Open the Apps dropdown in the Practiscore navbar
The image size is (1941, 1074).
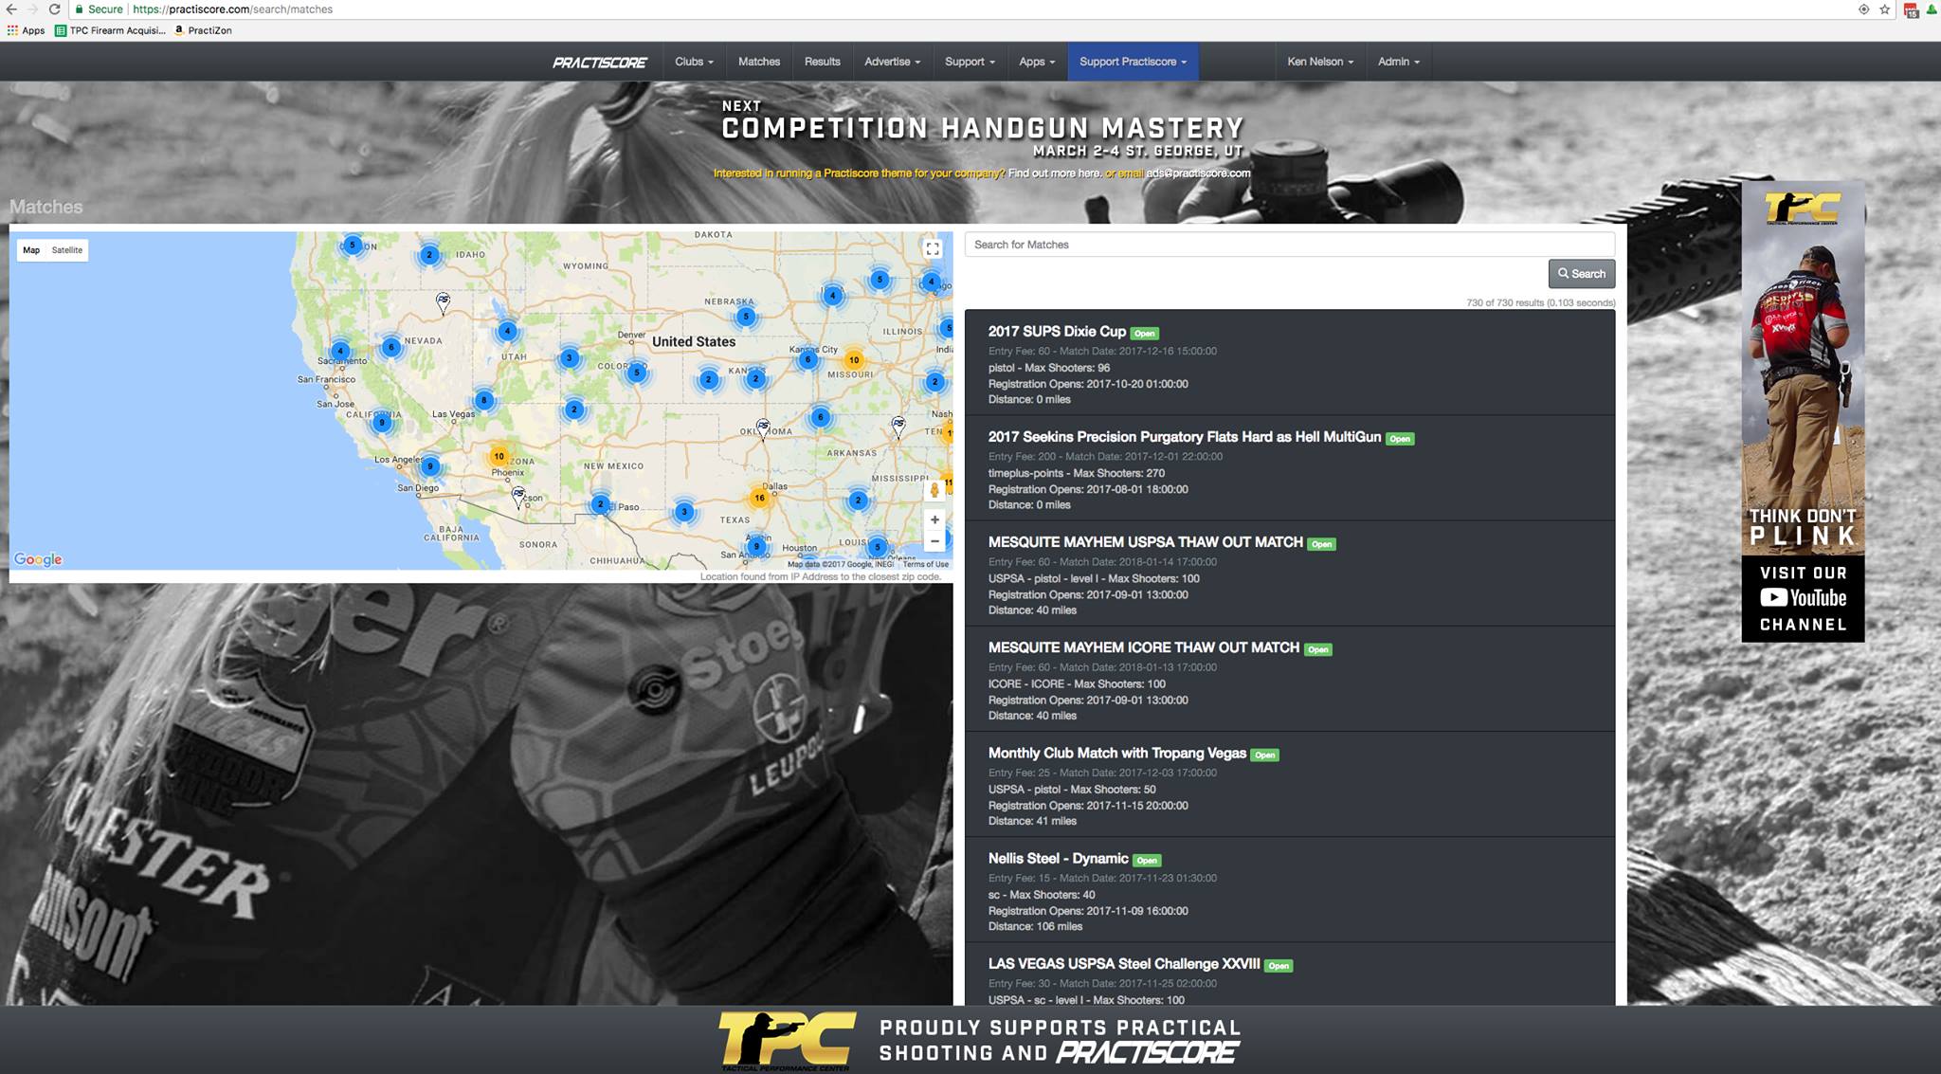(x=1037, y=62)
